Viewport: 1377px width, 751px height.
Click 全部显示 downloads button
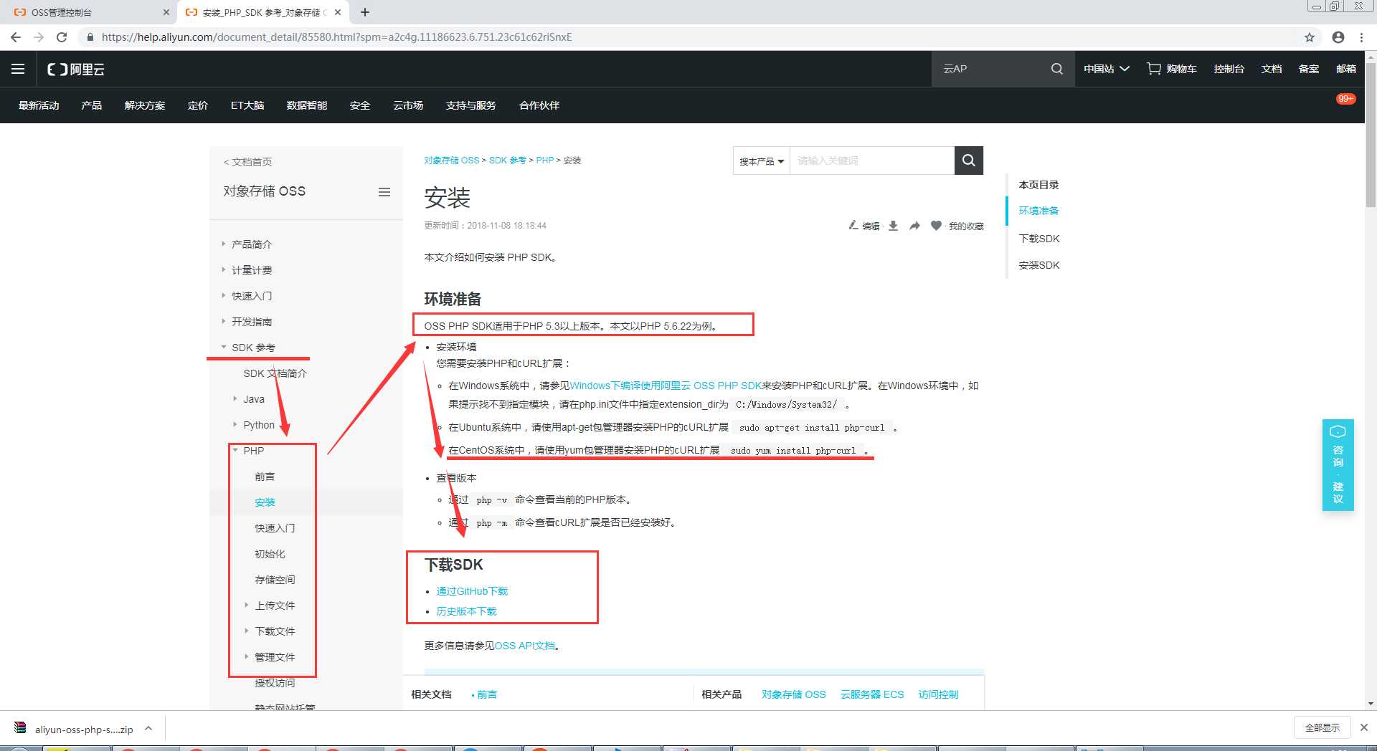pyautogui.click(x=1322, y=727)
